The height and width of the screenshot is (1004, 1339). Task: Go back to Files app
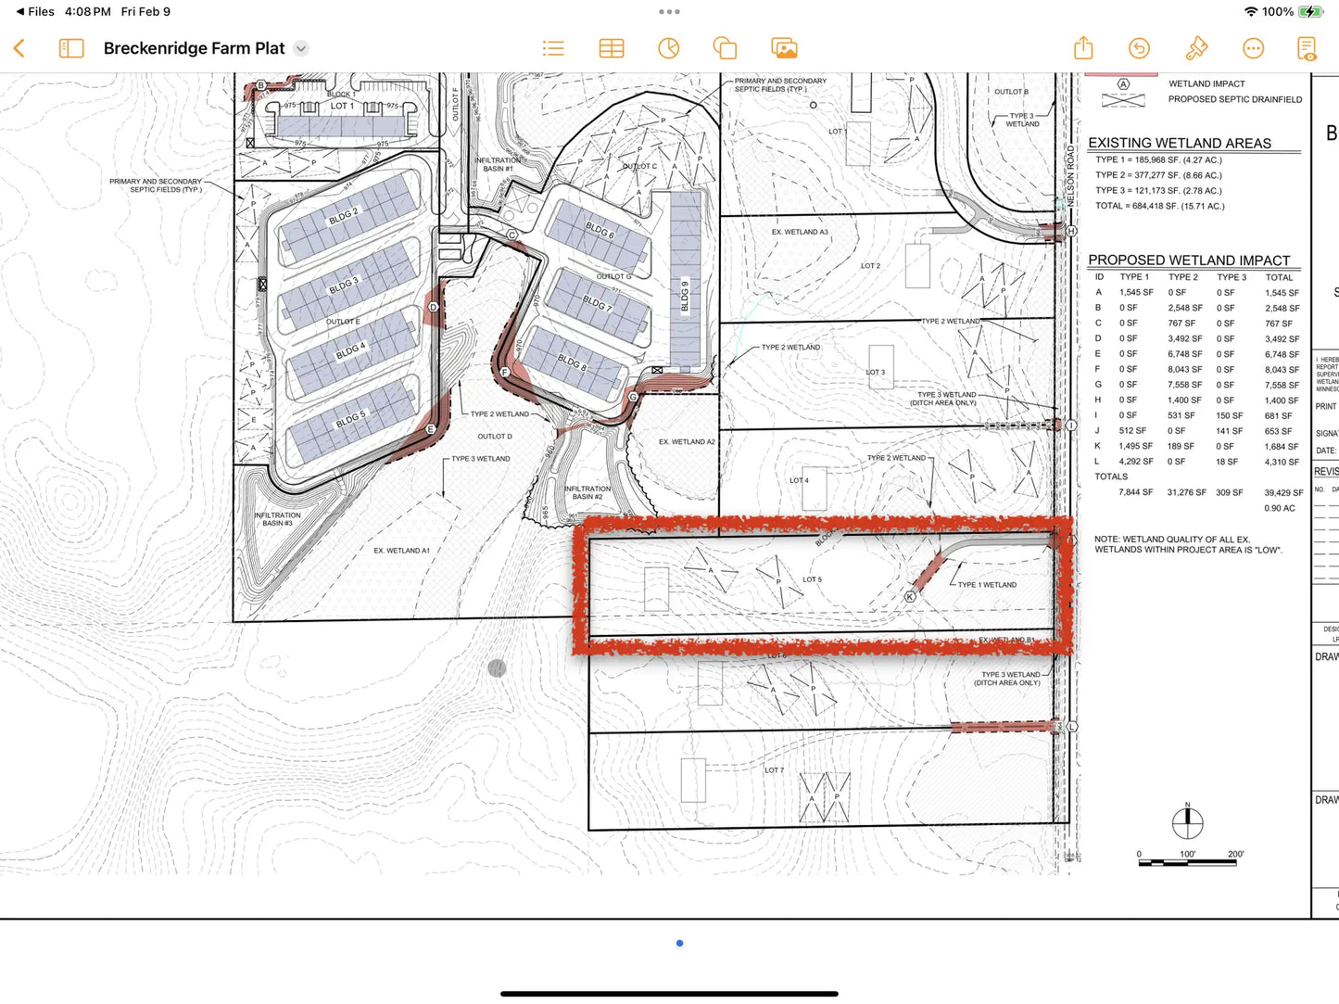coord(35,12)
